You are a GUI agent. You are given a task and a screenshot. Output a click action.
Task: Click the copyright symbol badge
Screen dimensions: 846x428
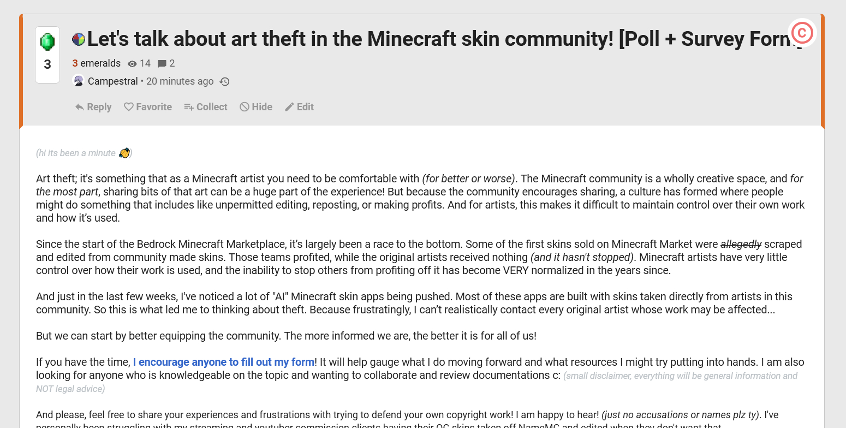802,33
